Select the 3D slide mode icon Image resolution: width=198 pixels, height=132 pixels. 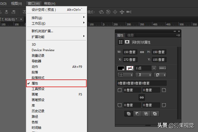tap(122, 12)
